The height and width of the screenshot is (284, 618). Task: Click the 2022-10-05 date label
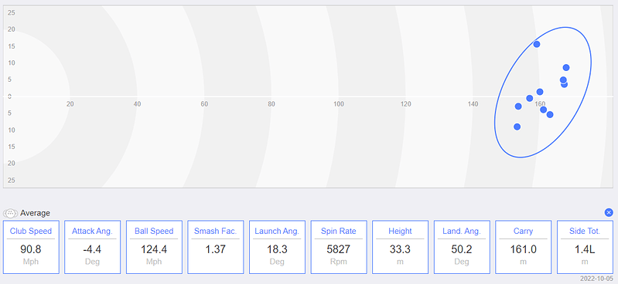[x=596, y=279]
